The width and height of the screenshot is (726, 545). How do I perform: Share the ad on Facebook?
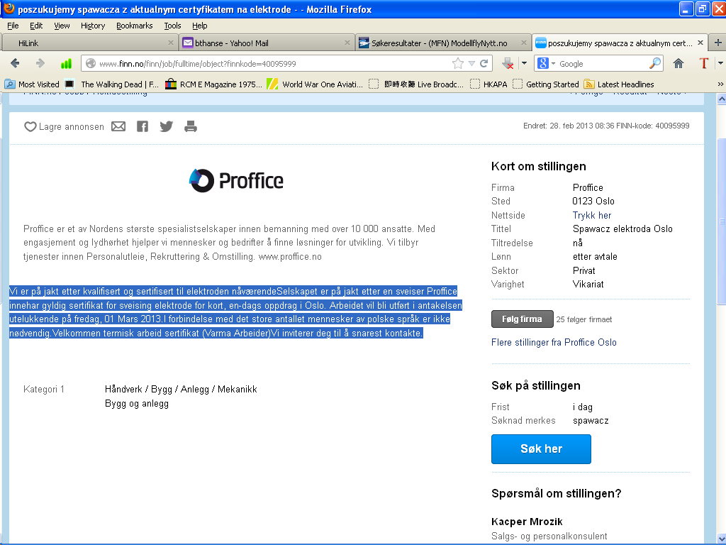[x=143, y=126]
